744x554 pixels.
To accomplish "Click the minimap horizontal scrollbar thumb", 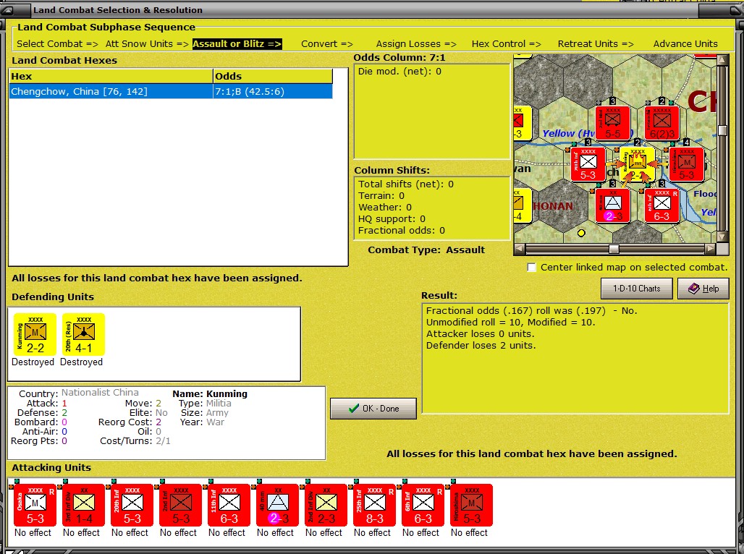I will click(614, 249).
